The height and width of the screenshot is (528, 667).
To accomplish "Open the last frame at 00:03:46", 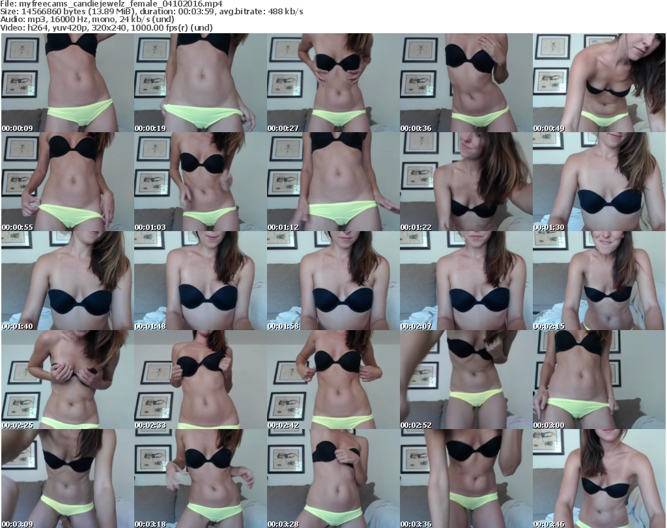I will [599, 479].
